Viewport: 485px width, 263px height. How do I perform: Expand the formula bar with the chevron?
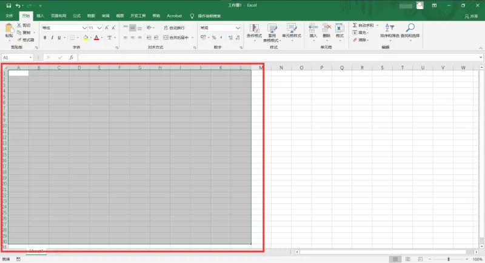coord(481,57)
